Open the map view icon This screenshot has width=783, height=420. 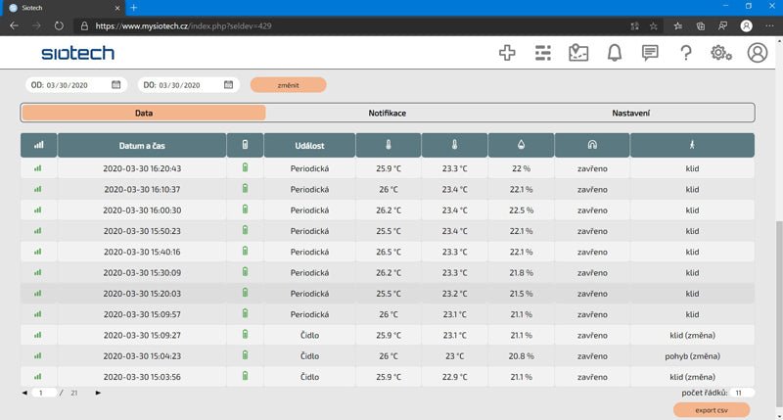pos(578,53)
